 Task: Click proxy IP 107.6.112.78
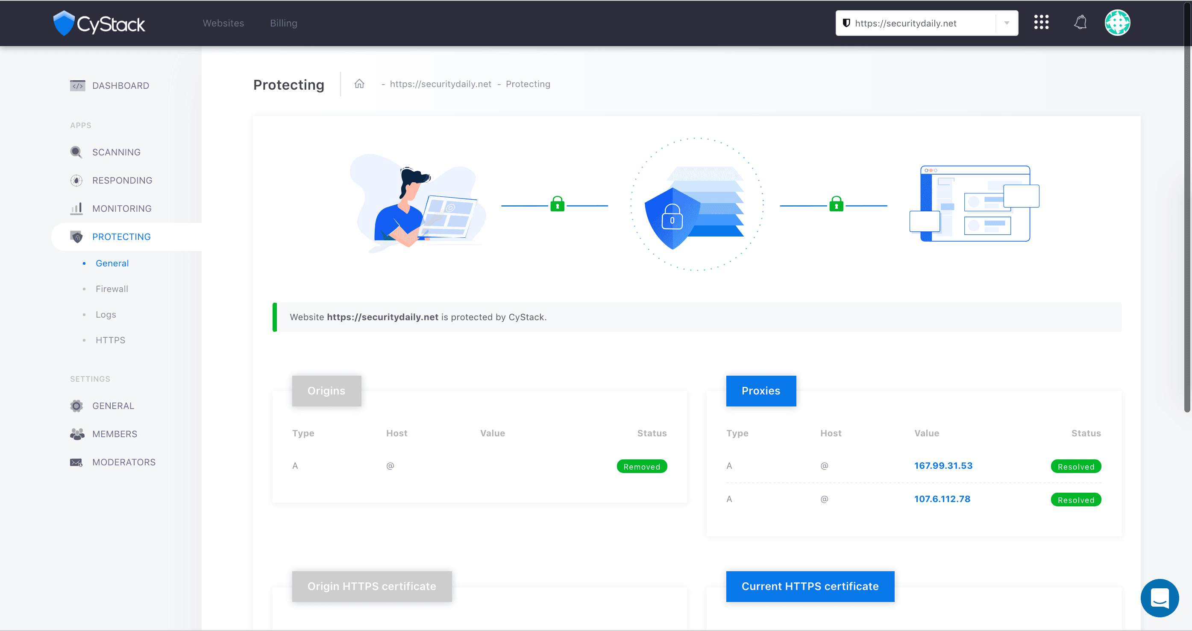[x=942, y=499]
